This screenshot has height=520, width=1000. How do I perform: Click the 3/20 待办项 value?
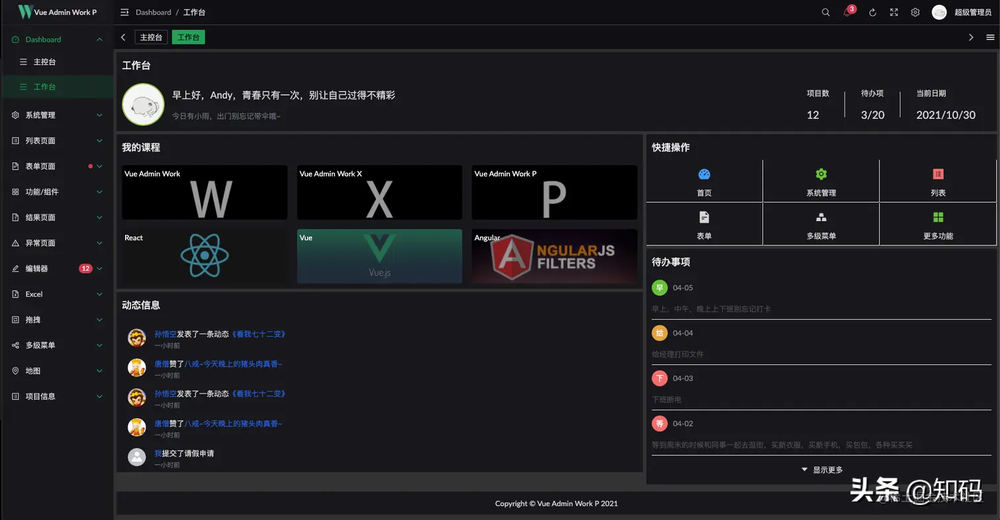pyautogui.click(x=872, y=115)
